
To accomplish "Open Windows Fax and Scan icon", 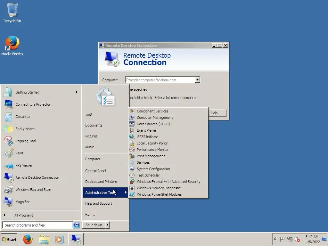I will click(8, 190).
